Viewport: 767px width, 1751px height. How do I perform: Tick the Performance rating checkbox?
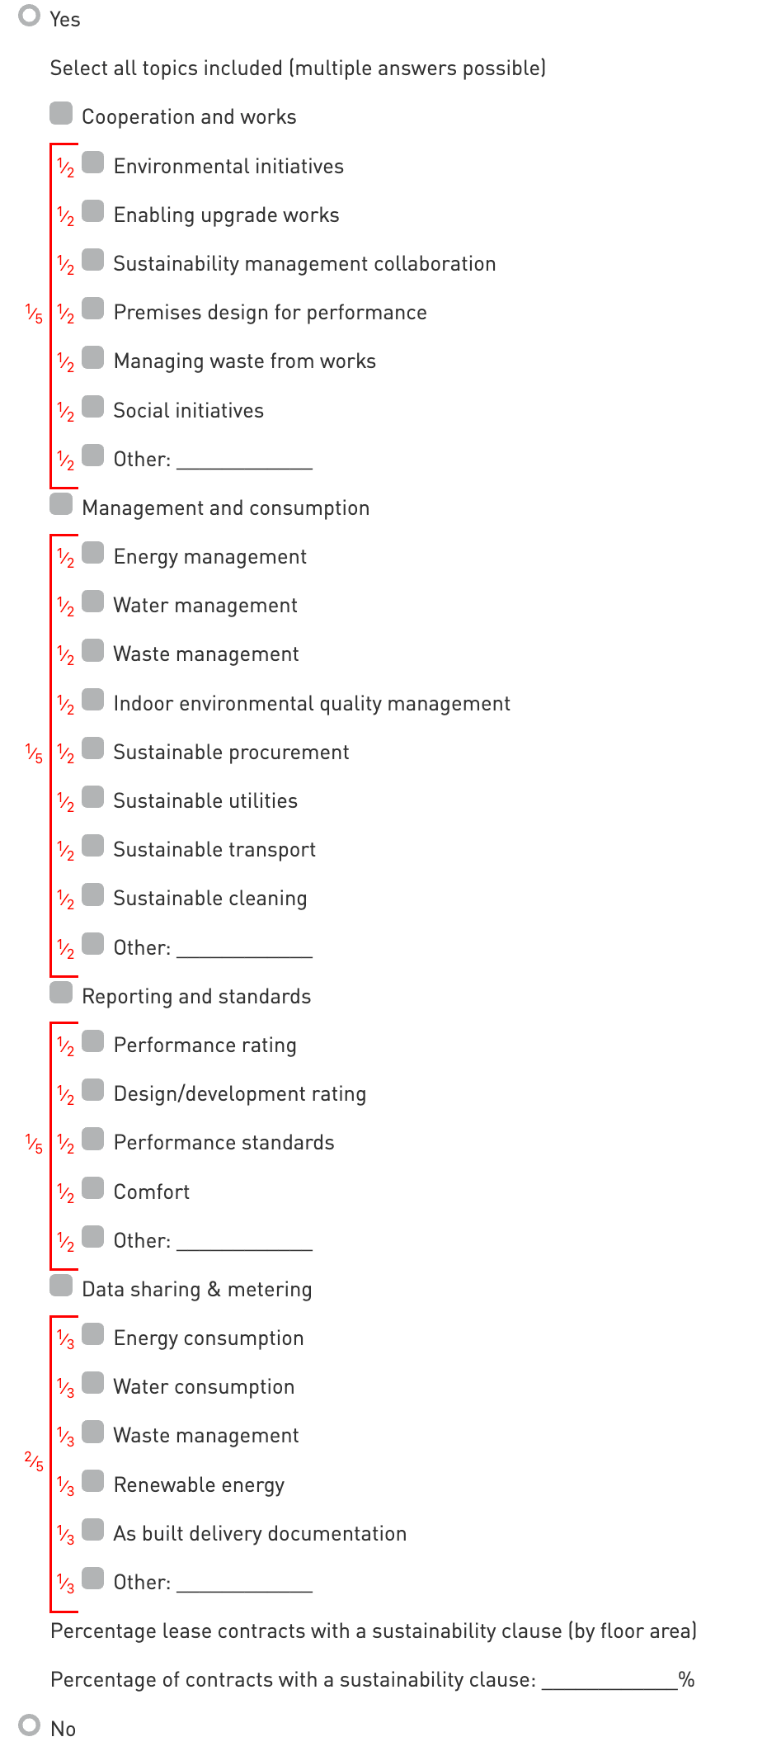93,1041
